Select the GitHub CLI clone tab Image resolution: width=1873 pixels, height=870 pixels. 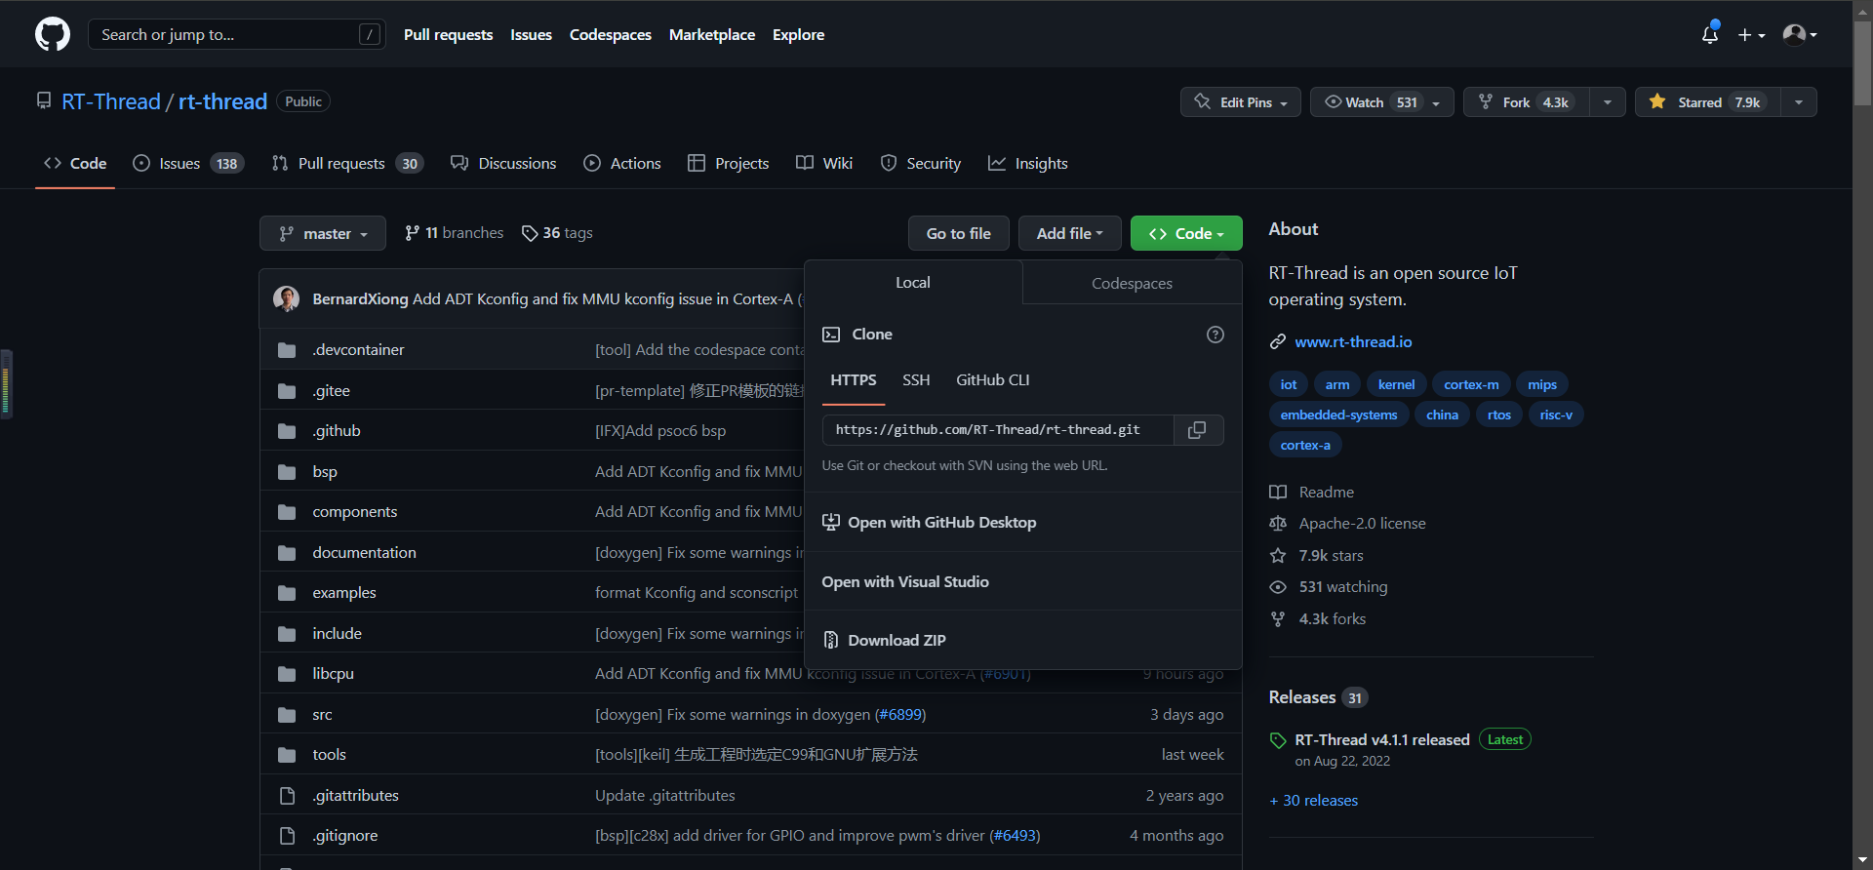click(992, 380)
